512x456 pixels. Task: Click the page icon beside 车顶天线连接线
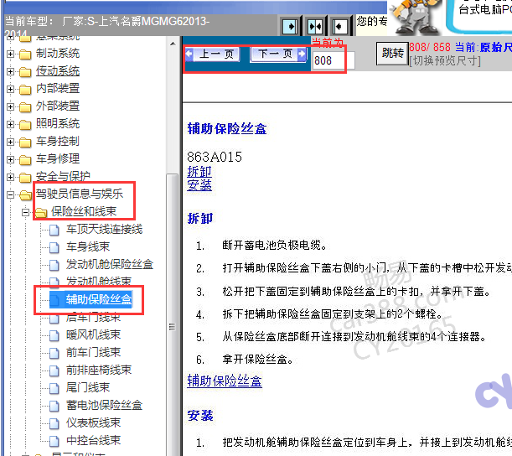(x=54, y=230)
